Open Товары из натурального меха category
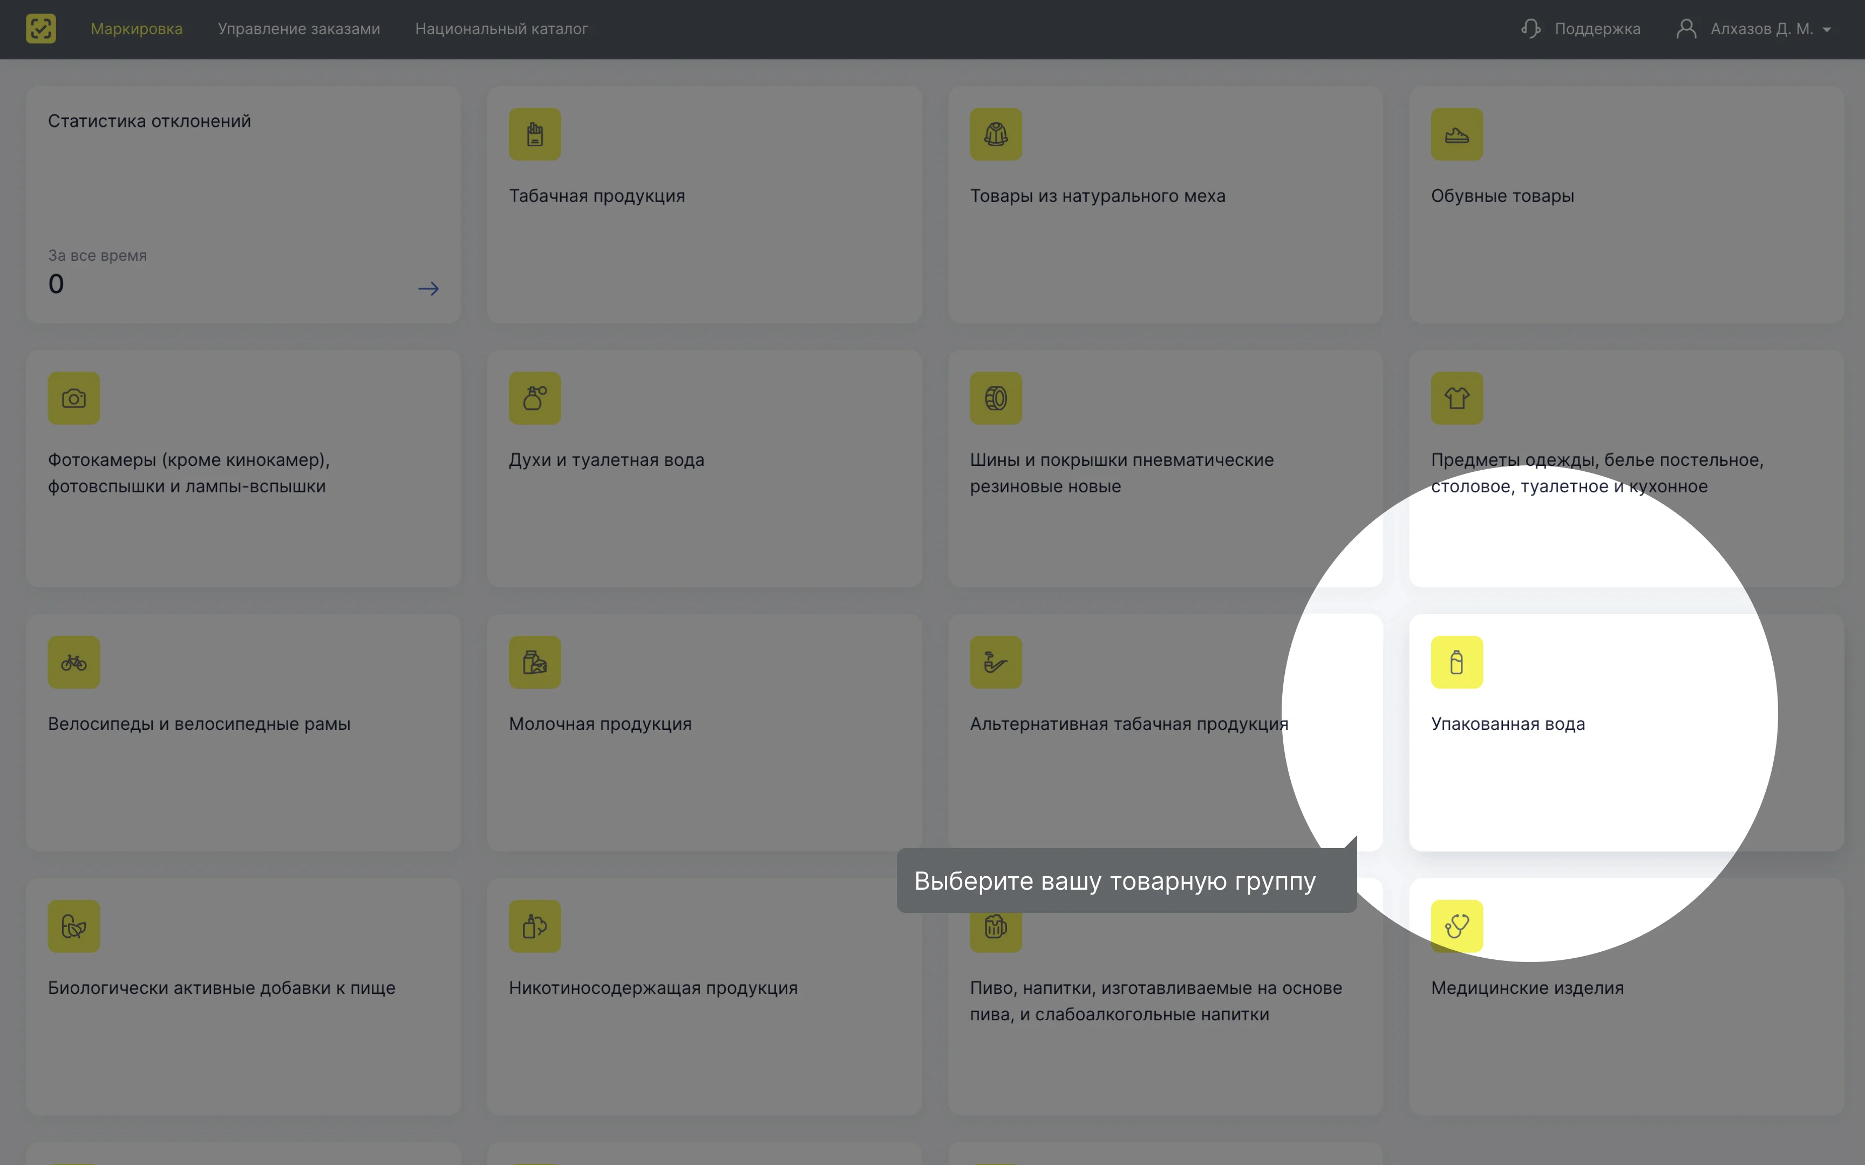The height and width of the screenshot is (1165, 1865). (1097, 196)
